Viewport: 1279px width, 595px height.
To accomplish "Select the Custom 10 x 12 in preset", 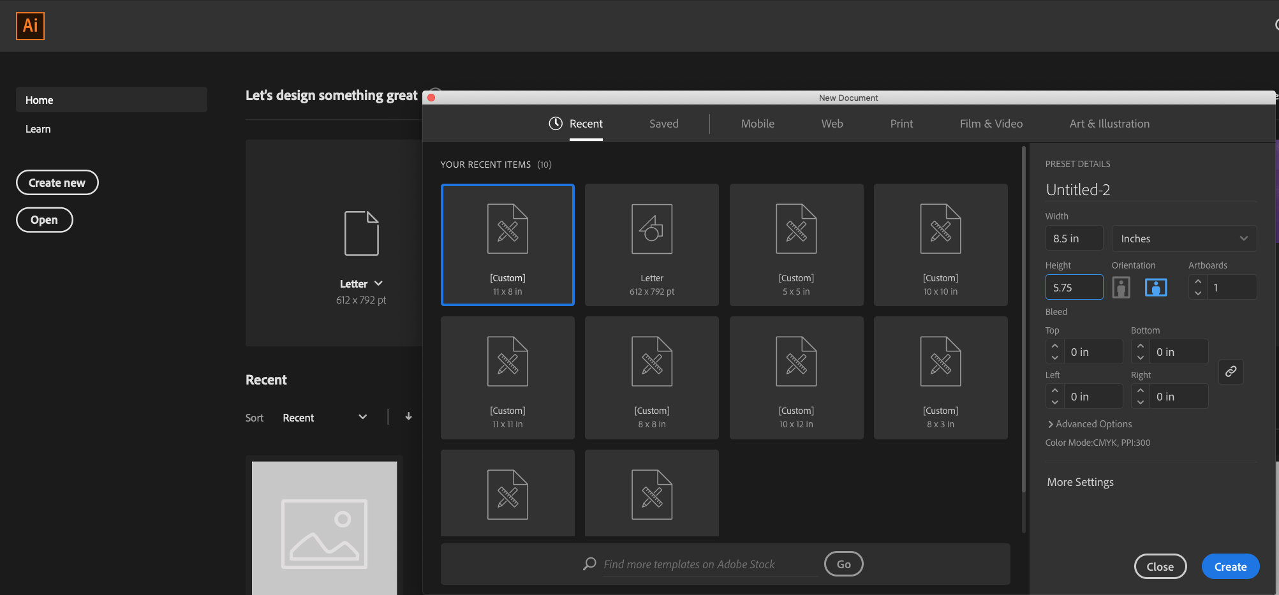I will (x=796, y=378).
